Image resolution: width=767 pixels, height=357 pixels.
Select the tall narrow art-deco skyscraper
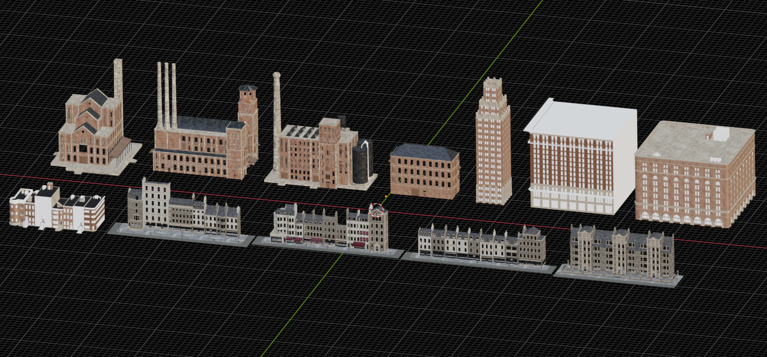(493, 142)
